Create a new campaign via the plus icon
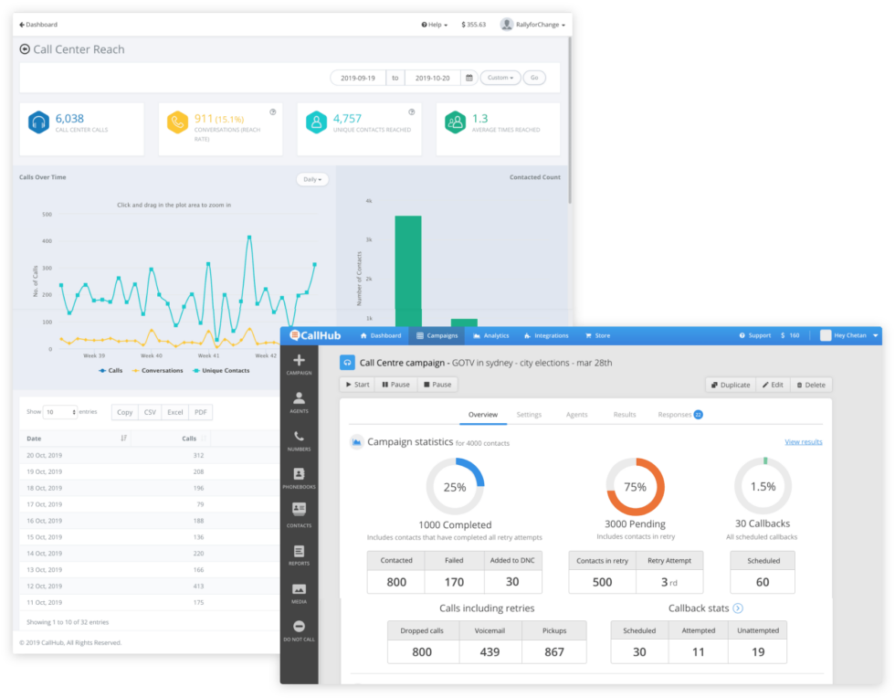Viewport: 895px width, 698px height. (x=299, y=361)
